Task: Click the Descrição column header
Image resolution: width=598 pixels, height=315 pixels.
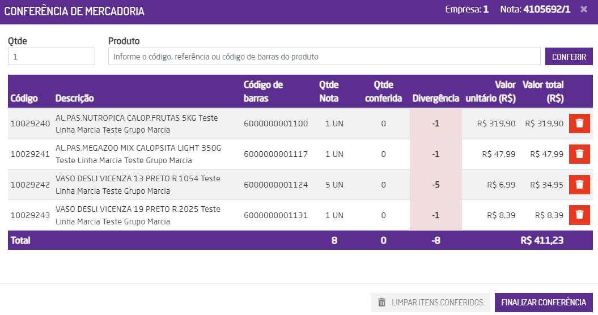Action: pyautogui.click(x=75, y=99)
